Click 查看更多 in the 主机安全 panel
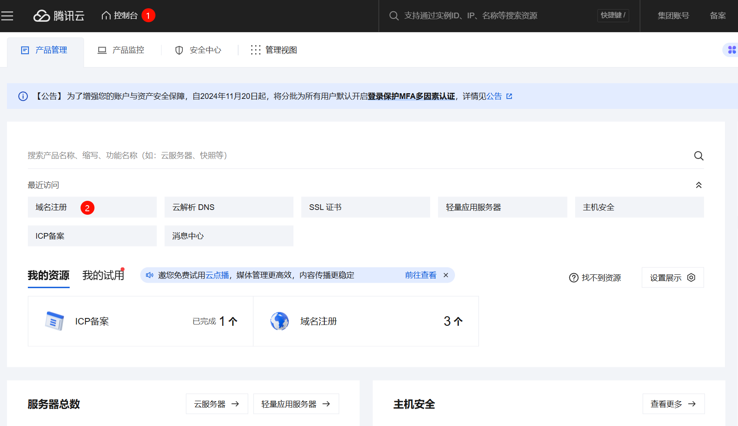 tap(674, 404)
